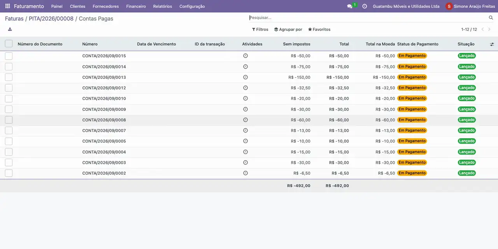The height and width of the screenshot is (249, 498).
Task: Click activity clock for CONTA/2026/09/0003
Action: pos(245,162)
